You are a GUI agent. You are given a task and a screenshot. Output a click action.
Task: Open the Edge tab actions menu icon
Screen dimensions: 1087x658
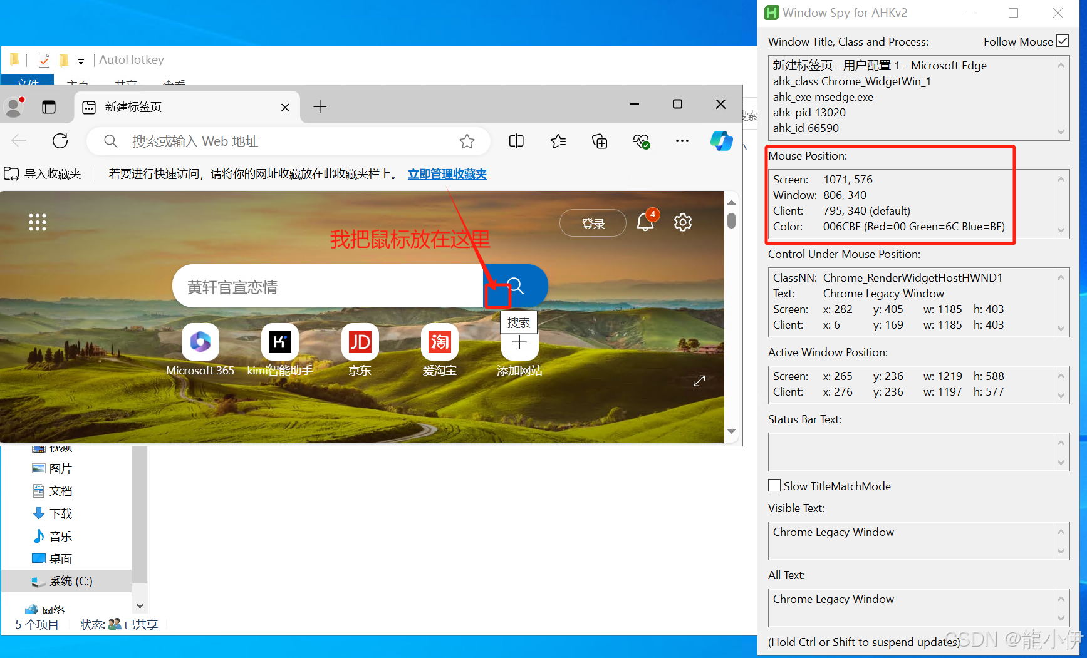pyautogui.click(x=49, y=107)
